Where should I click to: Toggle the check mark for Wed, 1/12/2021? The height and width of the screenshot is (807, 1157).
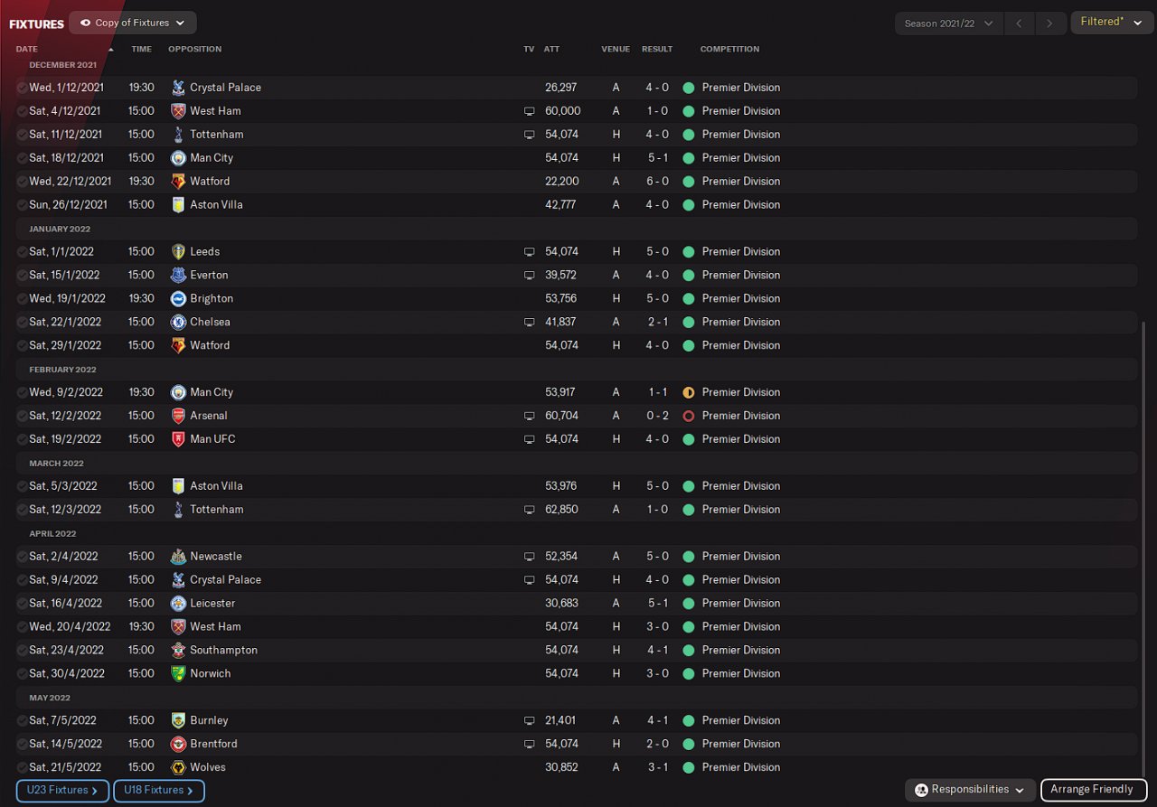coord(22,88)
